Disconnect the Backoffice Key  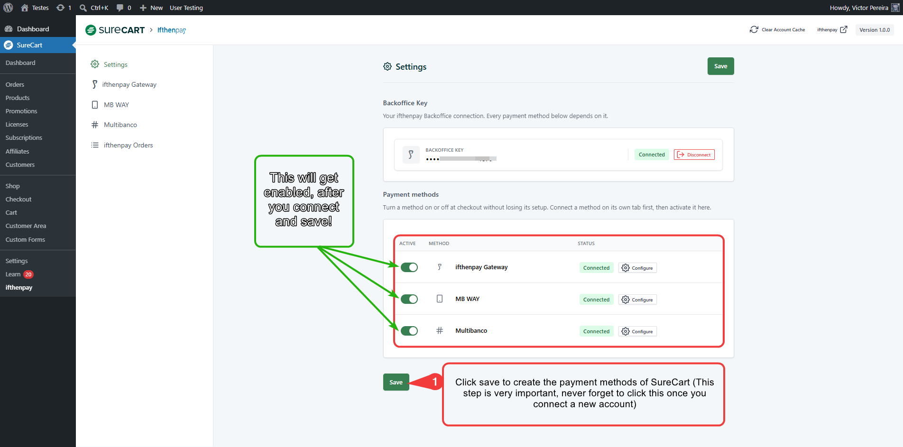[694, 155]
